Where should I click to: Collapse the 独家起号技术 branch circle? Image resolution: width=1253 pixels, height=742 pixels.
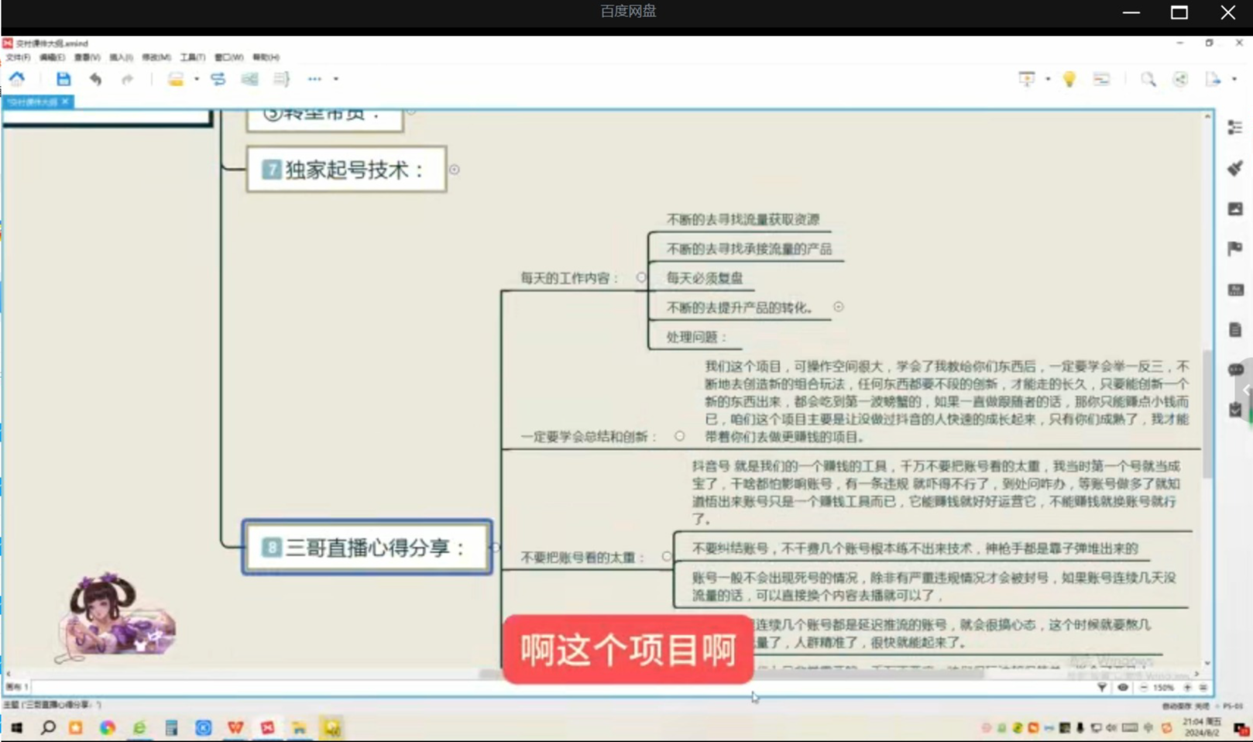(455, 170)
